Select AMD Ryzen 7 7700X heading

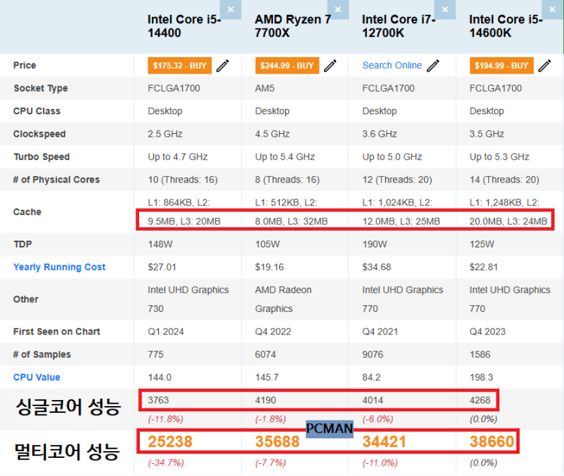pyautogui.click(x=293, y=26)
